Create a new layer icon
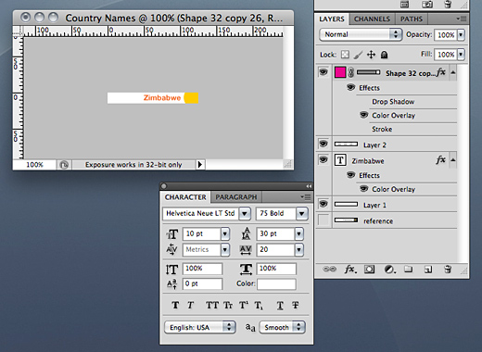This screenshot has height=352, width=482. (428, 270)
